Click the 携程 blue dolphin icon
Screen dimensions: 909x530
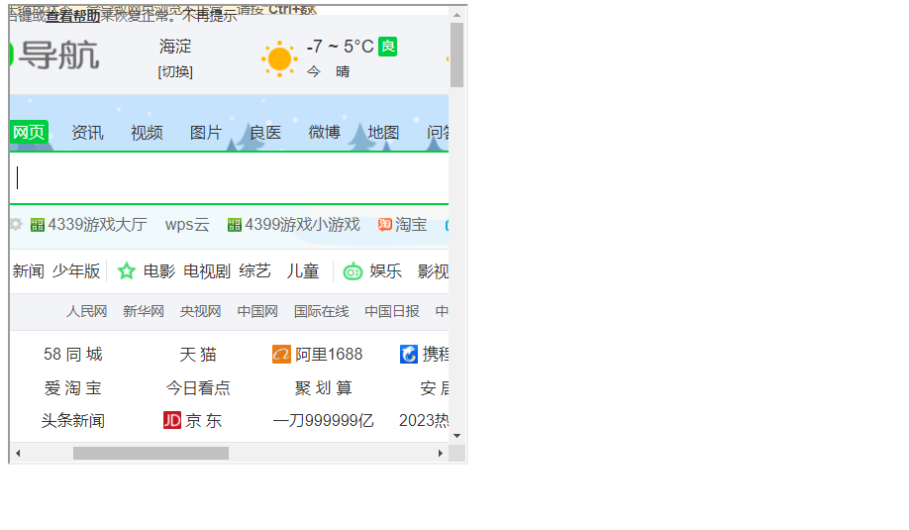click(409, 355)
